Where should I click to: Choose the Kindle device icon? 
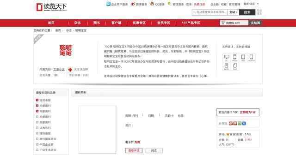(226, 66)
